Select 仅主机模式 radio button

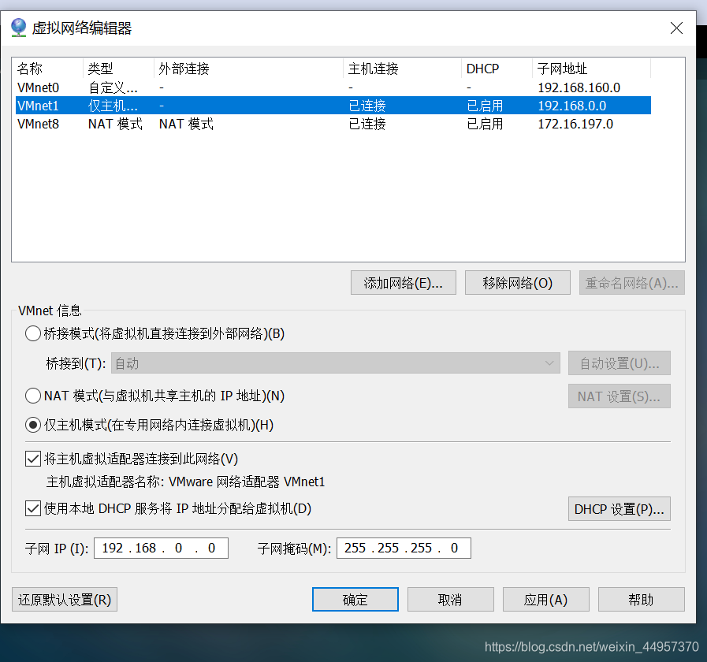[33, 425]
